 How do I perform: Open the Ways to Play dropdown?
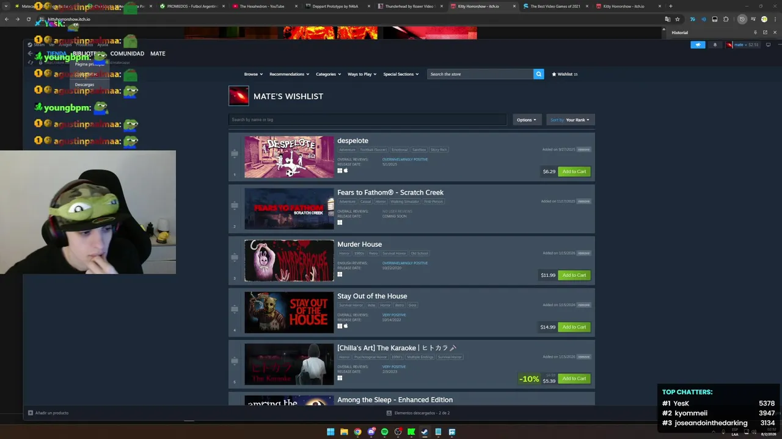(362, 74)
